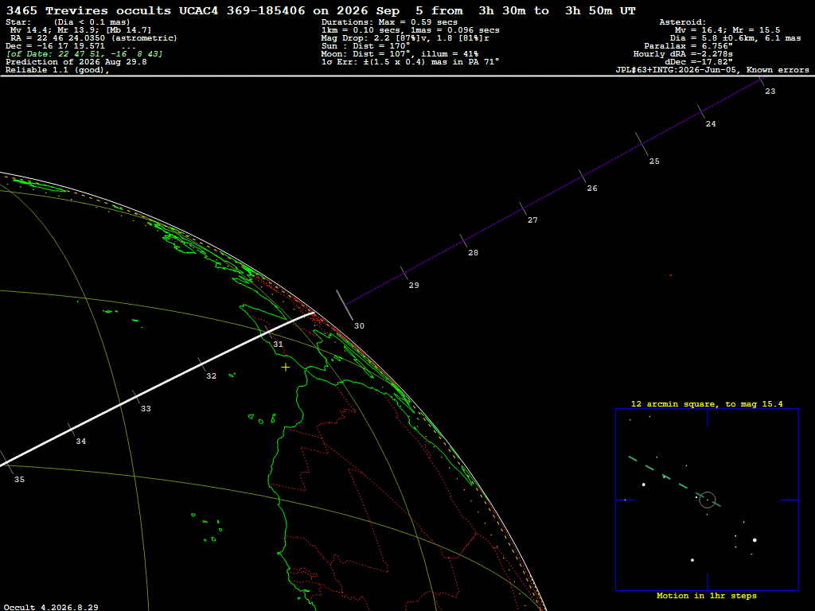Click the circled target star in finder chart
Screen dimensions: 815x611
[708, 500]
